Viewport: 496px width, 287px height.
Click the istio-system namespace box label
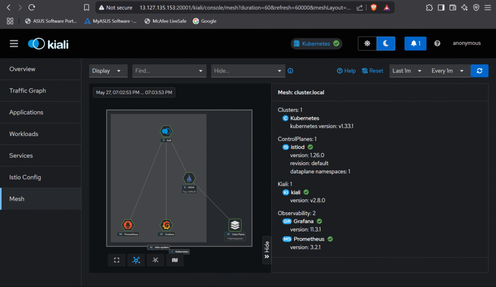pyautogui.click(x=159, y=247)
